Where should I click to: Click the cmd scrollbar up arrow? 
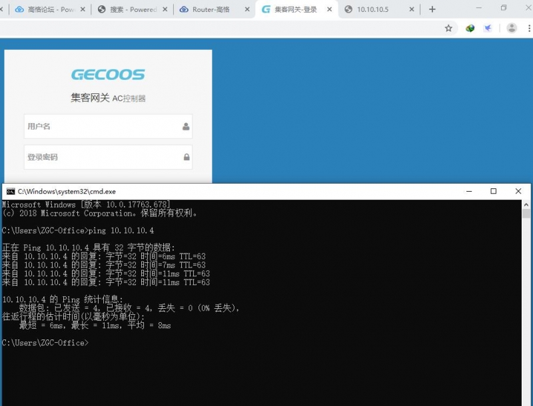click(526, 205)
